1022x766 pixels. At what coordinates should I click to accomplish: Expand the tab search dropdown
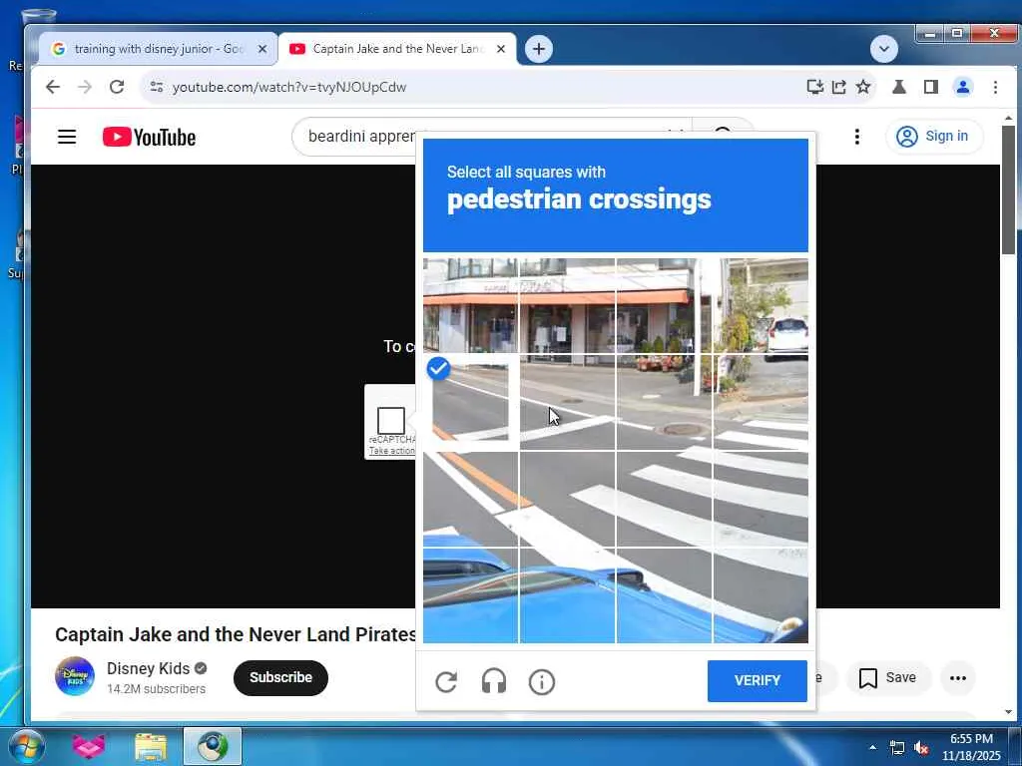884,49
